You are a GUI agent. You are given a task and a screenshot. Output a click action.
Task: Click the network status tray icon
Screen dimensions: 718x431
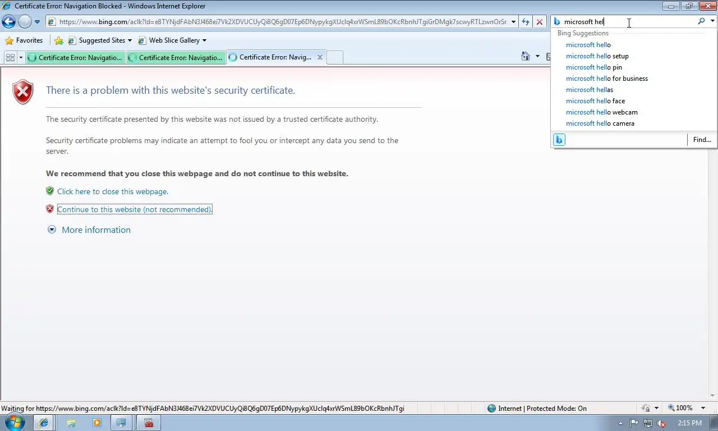point(648,424)
